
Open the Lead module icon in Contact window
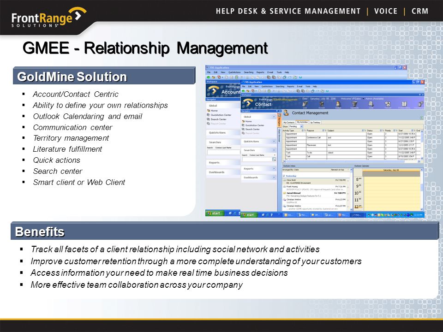pyautogui.click(x=305, y=105)
